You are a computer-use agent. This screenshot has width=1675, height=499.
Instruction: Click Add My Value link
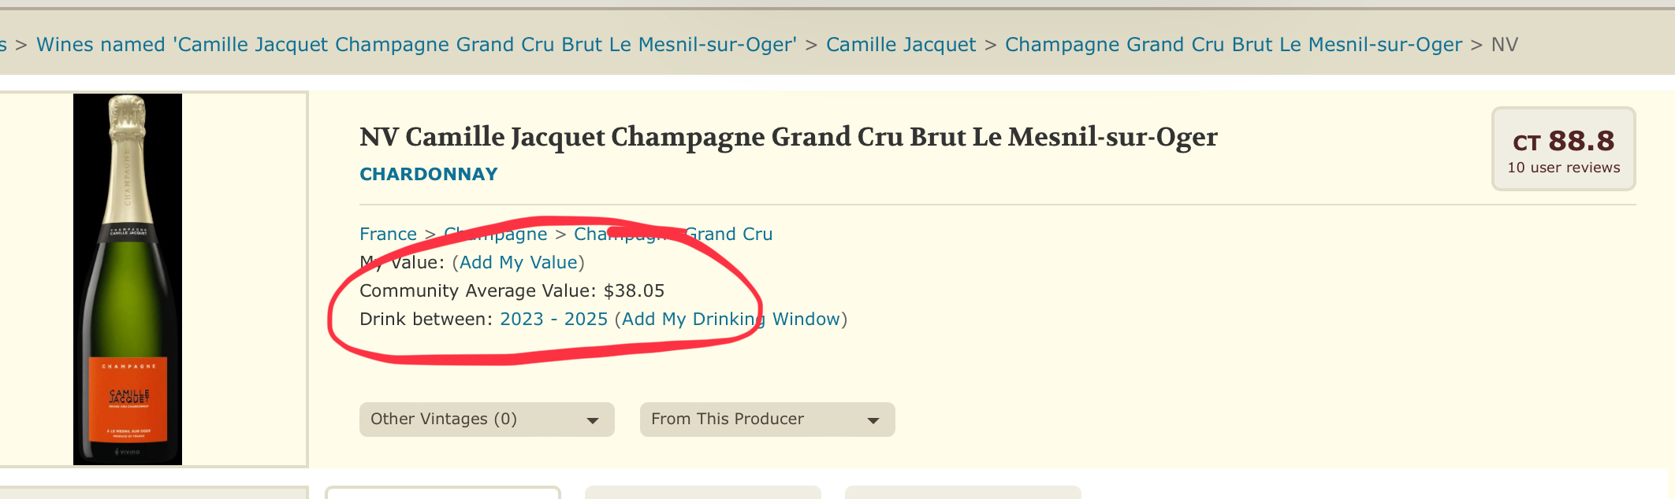519,262
